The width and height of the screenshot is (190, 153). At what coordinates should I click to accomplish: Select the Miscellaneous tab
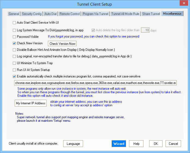172,14
